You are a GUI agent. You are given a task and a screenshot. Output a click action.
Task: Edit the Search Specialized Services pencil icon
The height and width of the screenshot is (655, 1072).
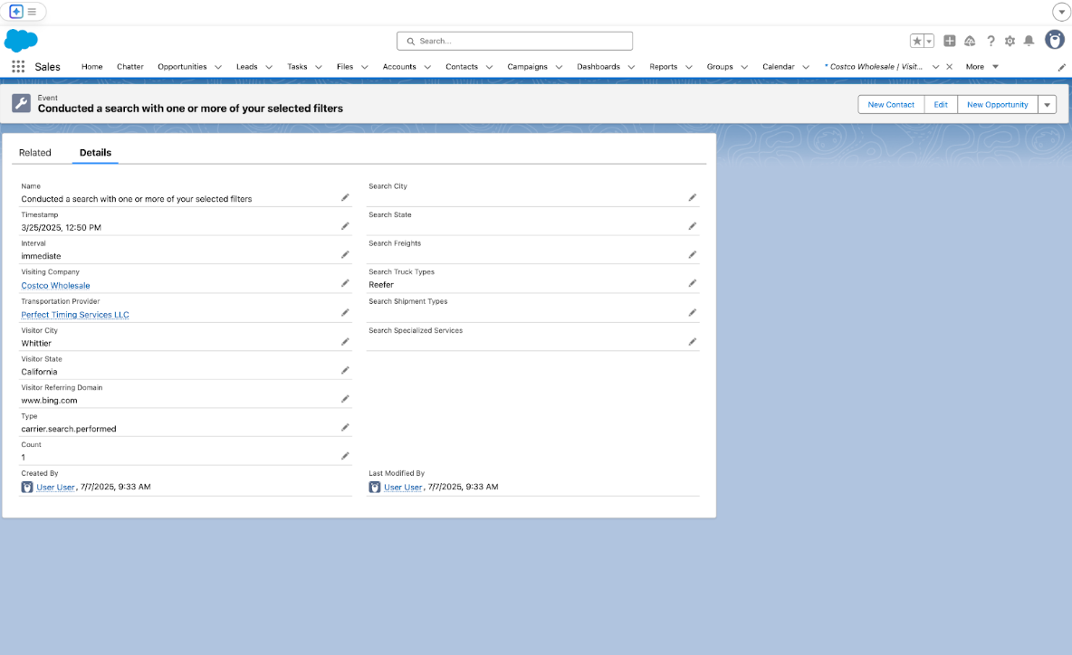(x=693, y=341)
